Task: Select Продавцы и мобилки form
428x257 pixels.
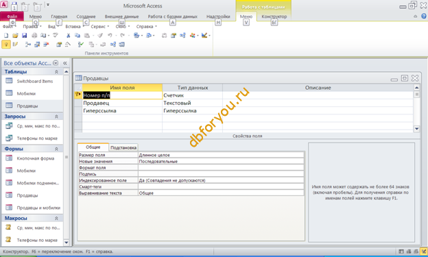Action: pyautogui.click(x=38, y=208)
